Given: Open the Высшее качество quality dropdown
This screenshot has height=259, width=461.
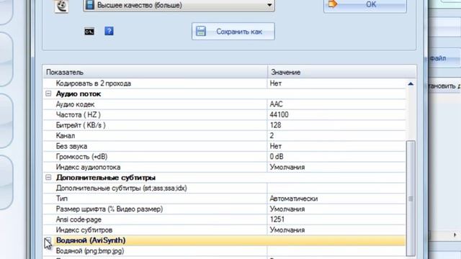Looking at the screenshot, I should click(x=179, y=5).
